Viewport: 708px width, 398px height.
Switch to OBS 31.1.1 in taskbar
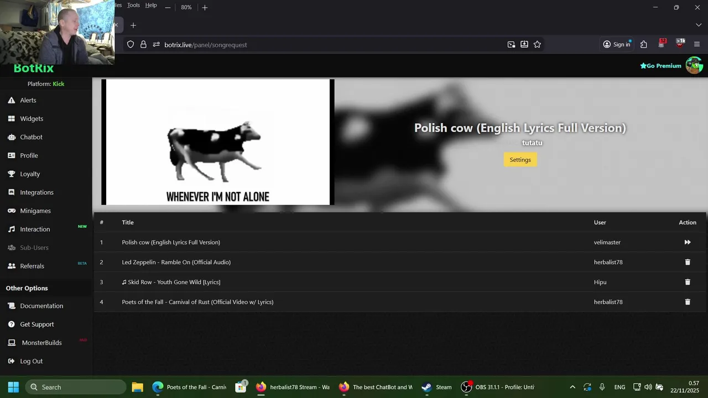498,387
